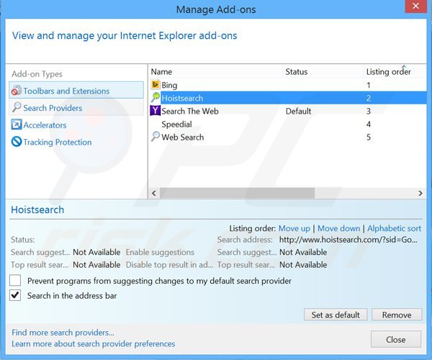Uncheck Search in the address bar
Viewport: 432px width, 360px height.
pyautogui.click(x=16, y=295)
